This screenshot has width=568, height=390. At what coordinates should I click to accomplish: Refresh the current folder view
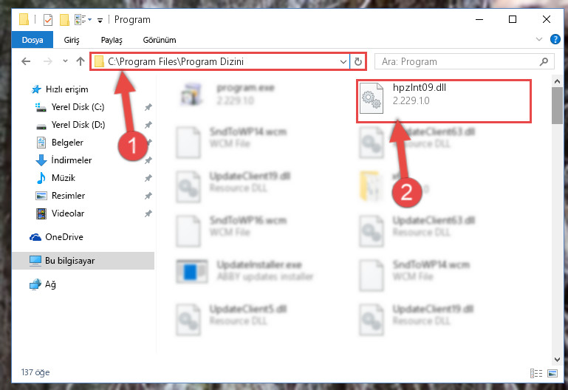pyautogui.click(x=358, y=62)
